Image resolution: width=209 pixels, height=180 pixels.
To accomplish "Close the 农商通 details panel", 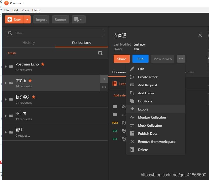I will (200, 35).
